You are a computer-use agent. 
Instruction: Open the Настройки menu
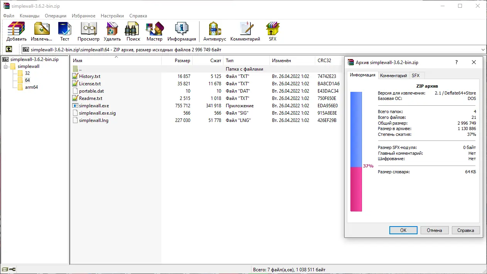tap(112, 16)
